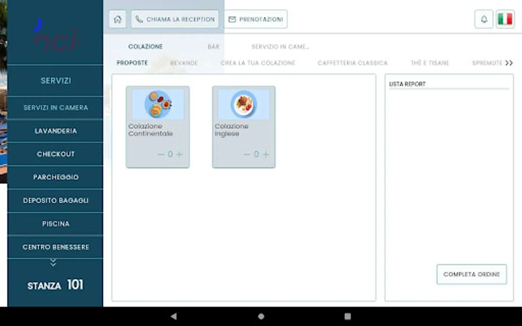Decrease Colazione Continentale quantity with minus
This screenshot has height=326, width=522.
(x=161, y=154)
